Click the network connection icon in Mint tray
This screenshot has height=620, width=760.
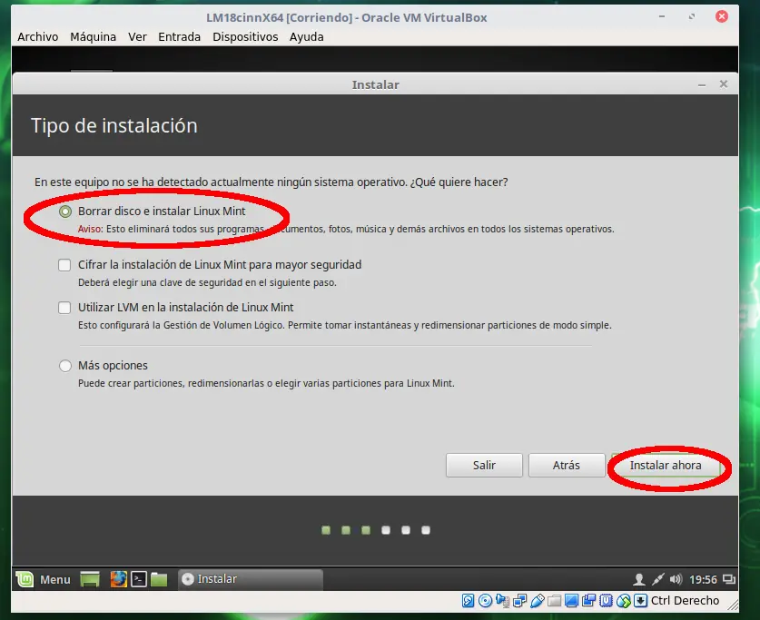point(657,579)
